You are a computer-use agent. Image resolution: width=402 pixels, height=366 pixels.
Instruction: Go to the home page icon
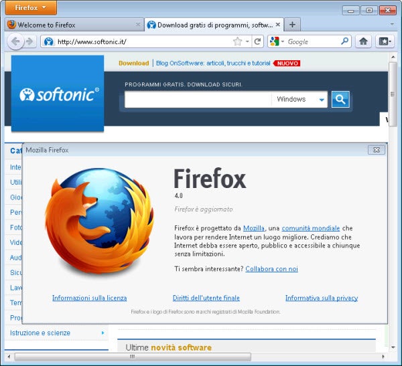tap(363, 41)
